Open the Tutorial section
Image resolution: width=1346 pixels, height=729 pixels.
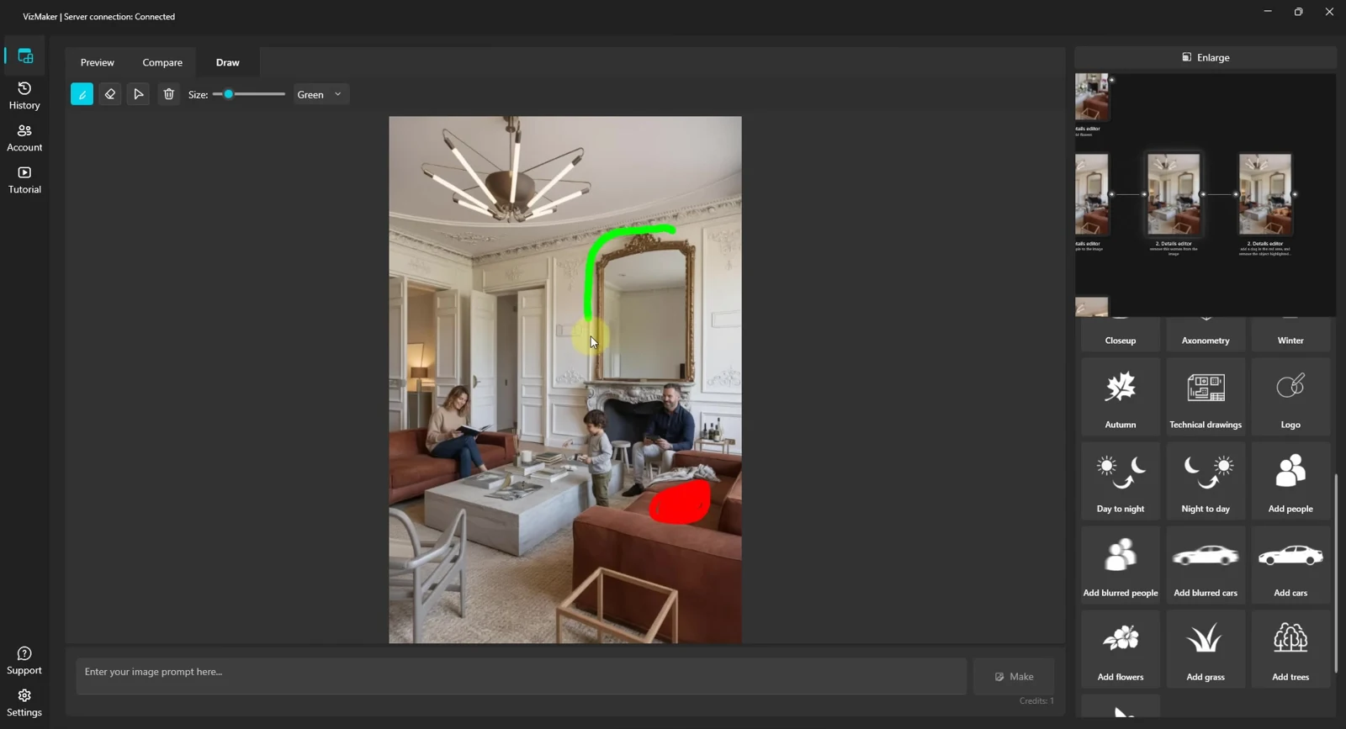coord(24,180)
